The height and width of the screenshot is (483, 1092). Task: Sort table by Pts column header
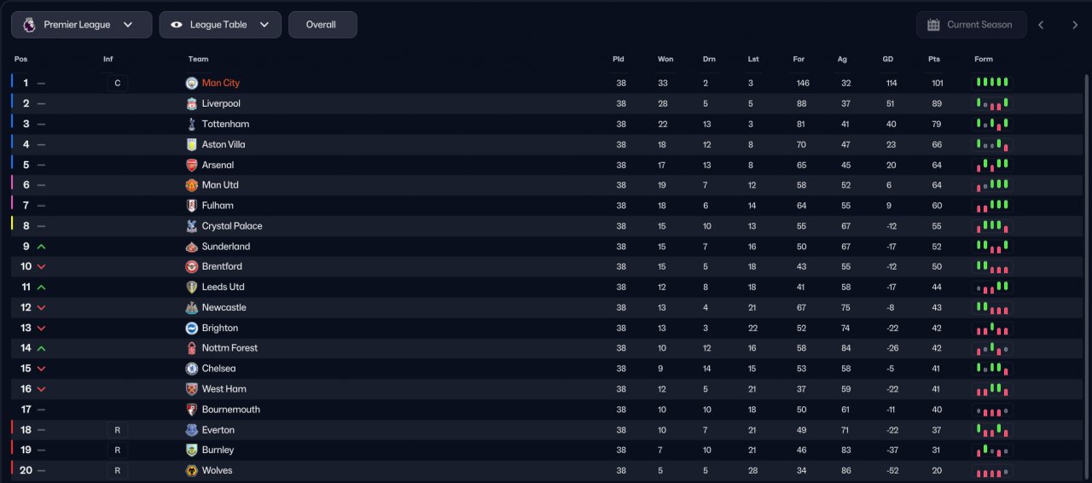933,59
